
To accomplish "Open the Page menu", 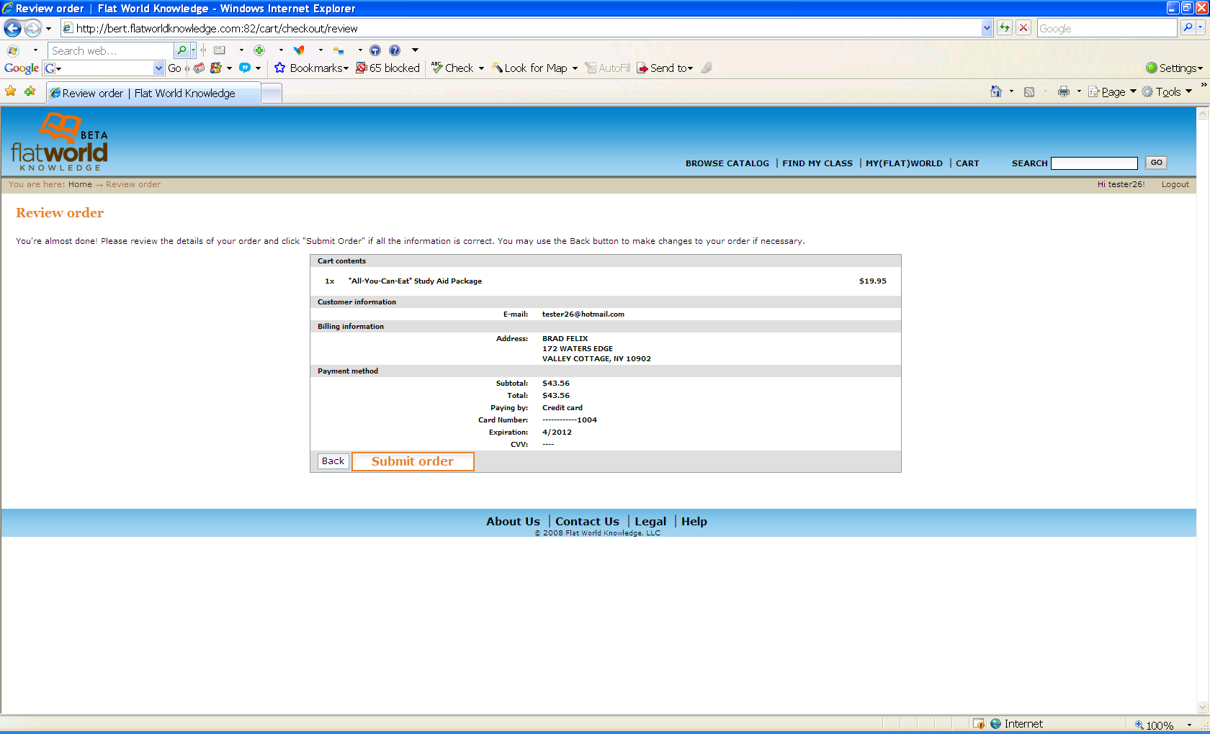I will point(1112,91).
